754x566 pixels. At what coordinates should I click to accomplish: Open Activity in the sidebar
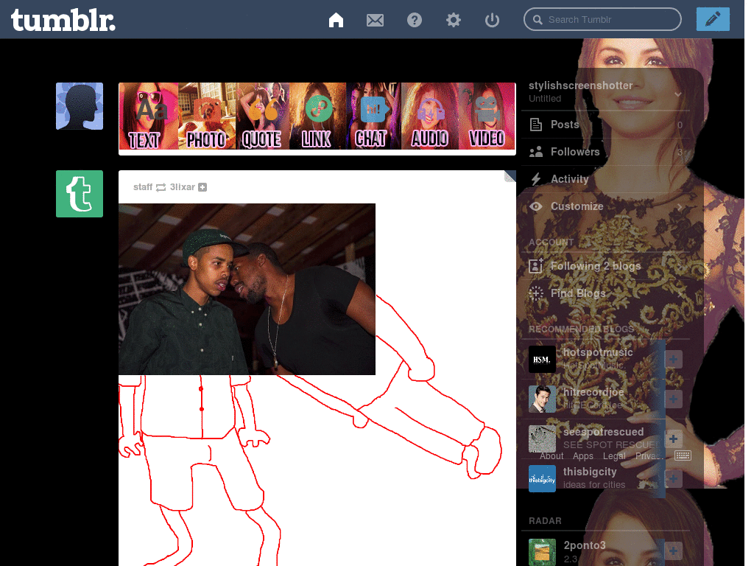click(x=569, y=179)
